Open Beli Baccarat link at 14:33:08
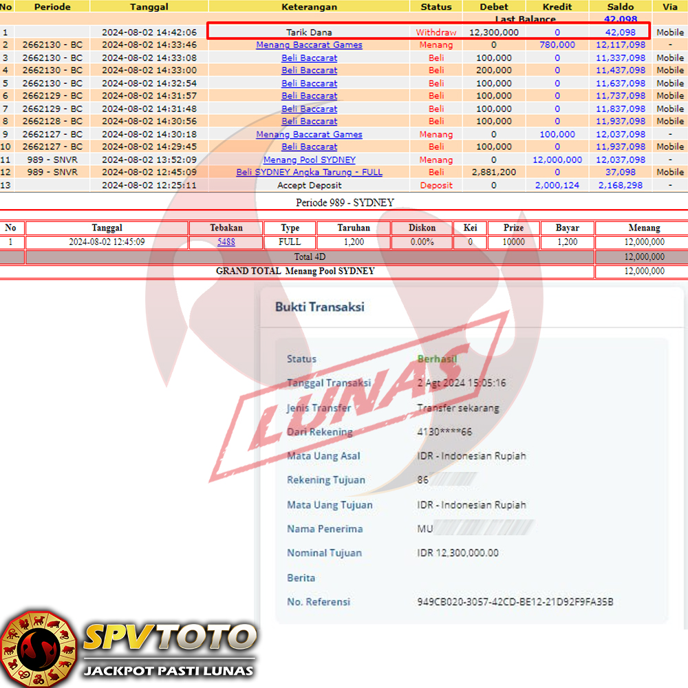This screenshot has height=688, width=688. (309, 58)
